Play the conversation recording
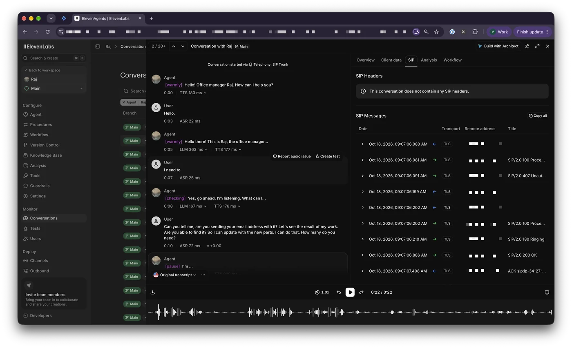Image resolution: width=572 pixels, height=348 pixels. click(350, 293)
